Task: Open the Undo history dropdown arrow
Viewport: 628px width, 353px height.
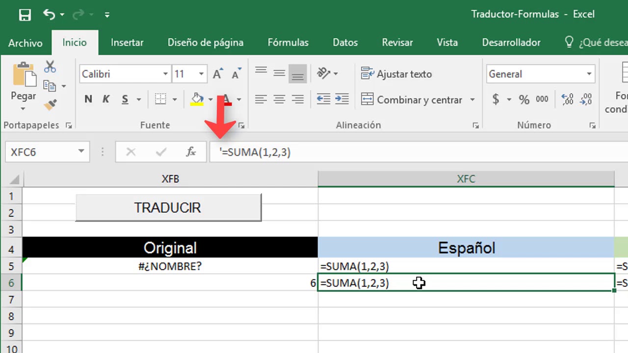Action: coord(62,15)
